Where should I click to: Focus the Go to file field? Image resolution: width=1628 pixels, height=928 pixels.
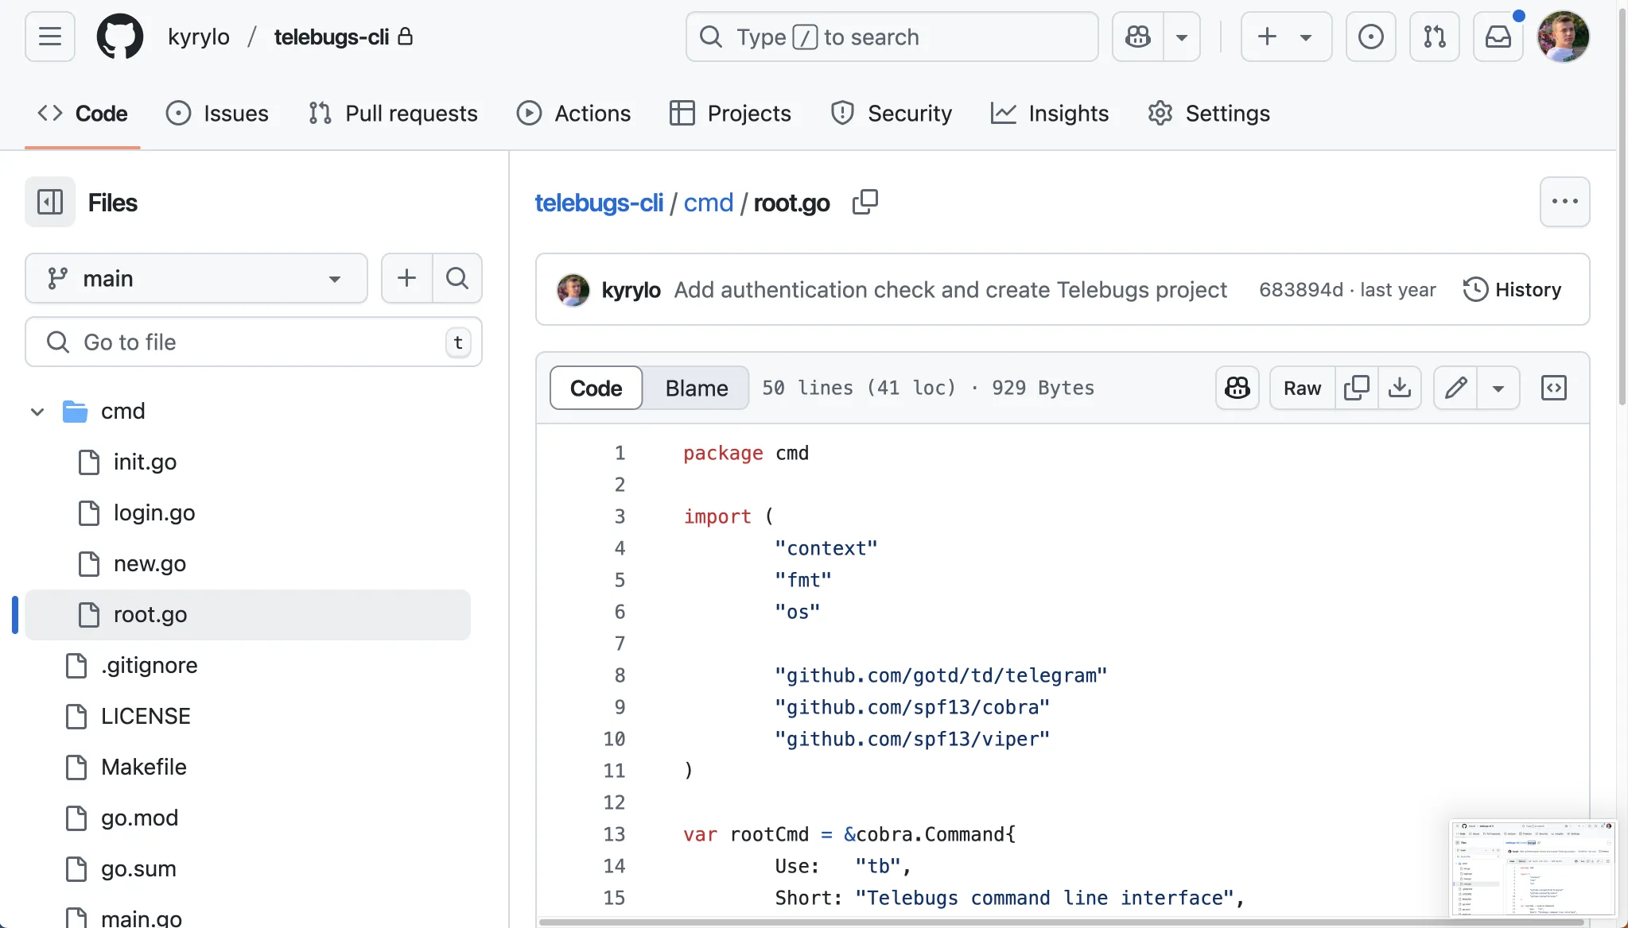tap(254, 342)
